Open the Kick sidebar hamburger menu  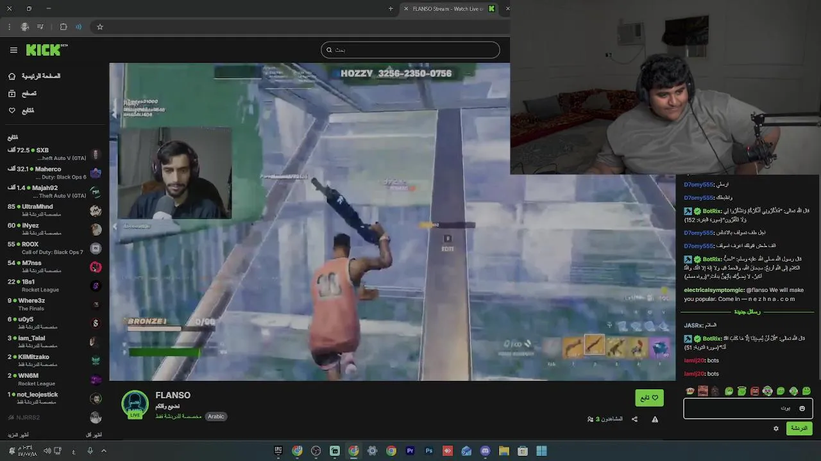click(13, 50)
